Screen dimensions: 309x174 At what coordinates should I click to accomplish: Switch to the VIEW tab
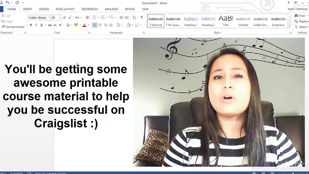145,9
